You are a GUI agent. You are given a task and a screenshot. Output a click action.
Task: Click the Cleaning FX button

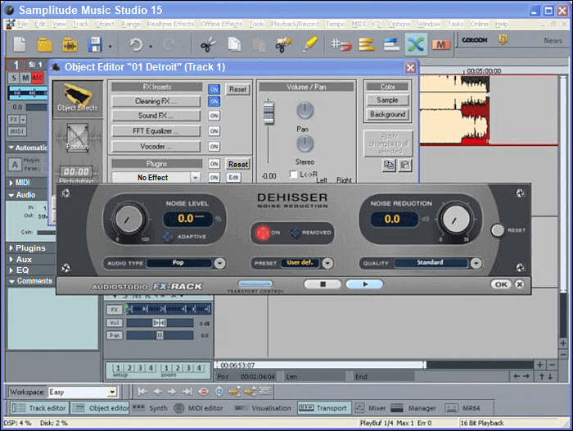point(156,102)
